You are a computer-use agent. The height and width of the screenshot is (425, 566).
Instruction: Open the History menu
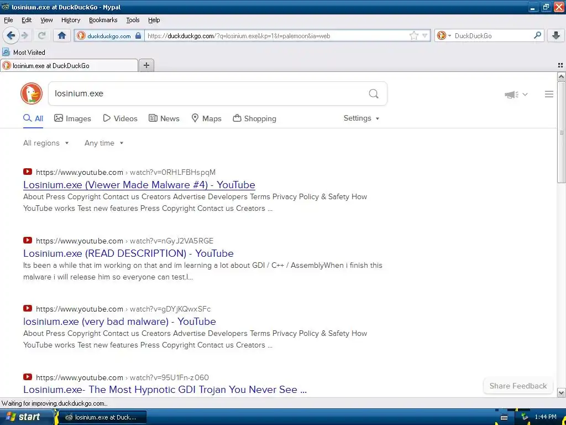pos(71,20)
